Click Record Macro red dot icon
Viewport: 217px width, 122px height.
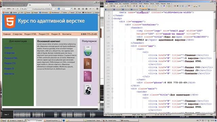tap(175, 6)
